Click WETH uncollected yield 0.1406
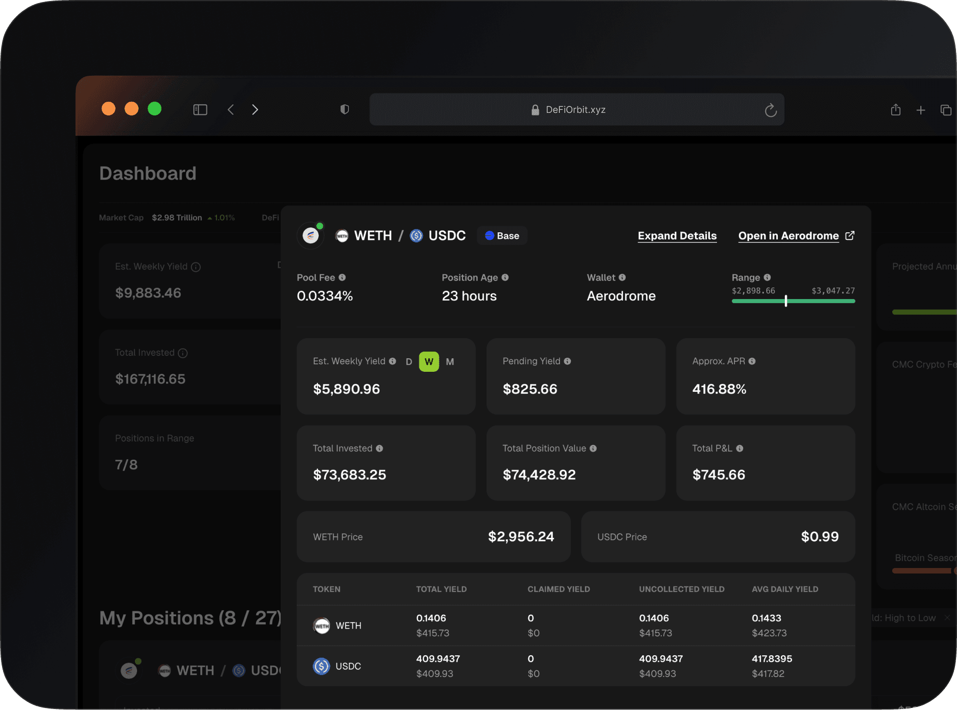Image resolution: width=957 pixels, height=710 pixels. 654,618
